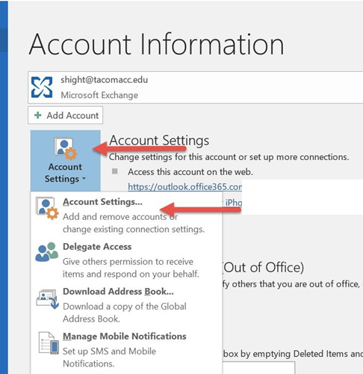
Task: Click 'Change settings for this account' description
Action: coord(229,157)
